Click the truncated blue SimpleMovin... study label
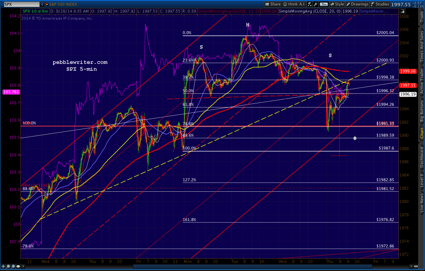This screenshot has width=425, height=271. click(374, 11)
